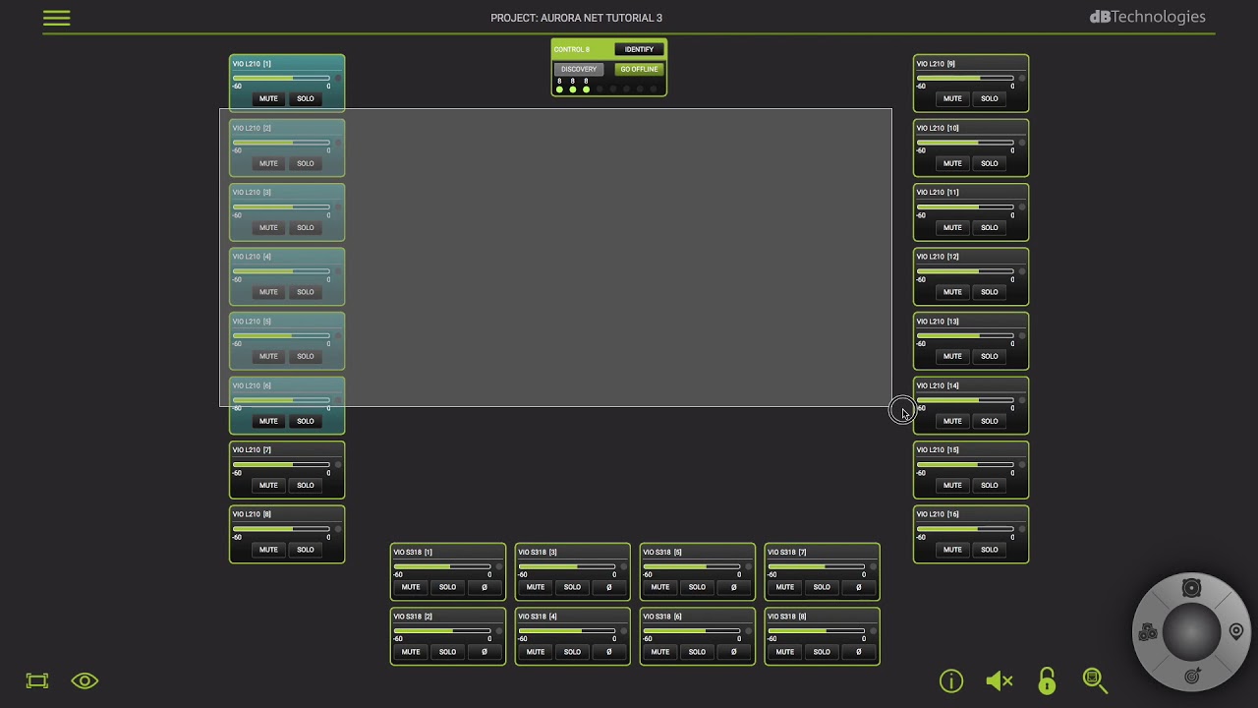Screen dimensions: 1258x708
Task: Select the single speaker icon on wheel
Action: (x=1191, y=588)
